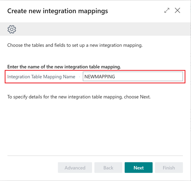Click the Integration Table Mapping Name label
This screenshot has height=181, width=191.
click(41, 77)
